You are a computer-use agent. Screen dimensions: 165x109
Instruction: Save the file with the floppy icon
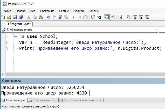[15, 17]
